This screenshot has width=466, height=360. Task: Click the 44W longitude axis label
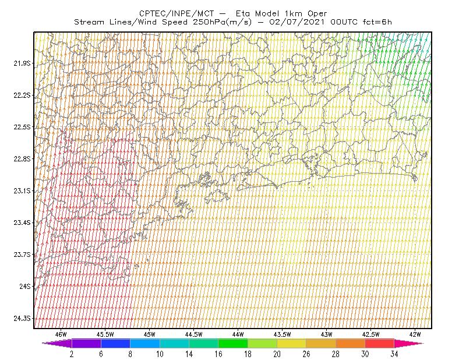point(238,334)
